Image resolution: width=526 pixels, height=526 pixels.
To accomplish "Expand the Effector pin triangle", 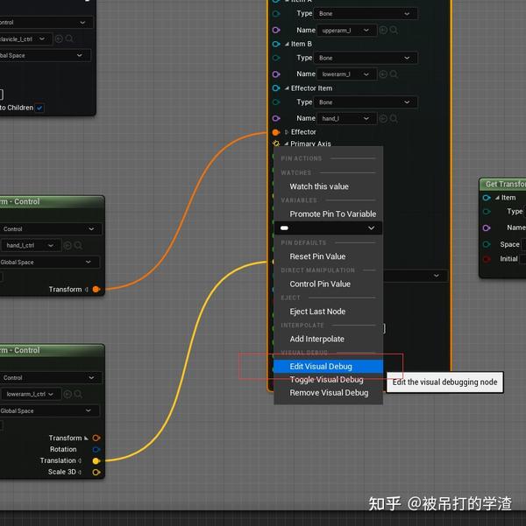I will 287,132.
